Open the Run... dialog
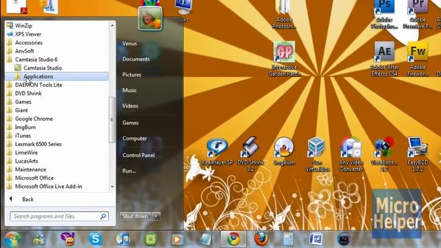 pyautogui.click(x=129, y=171)
